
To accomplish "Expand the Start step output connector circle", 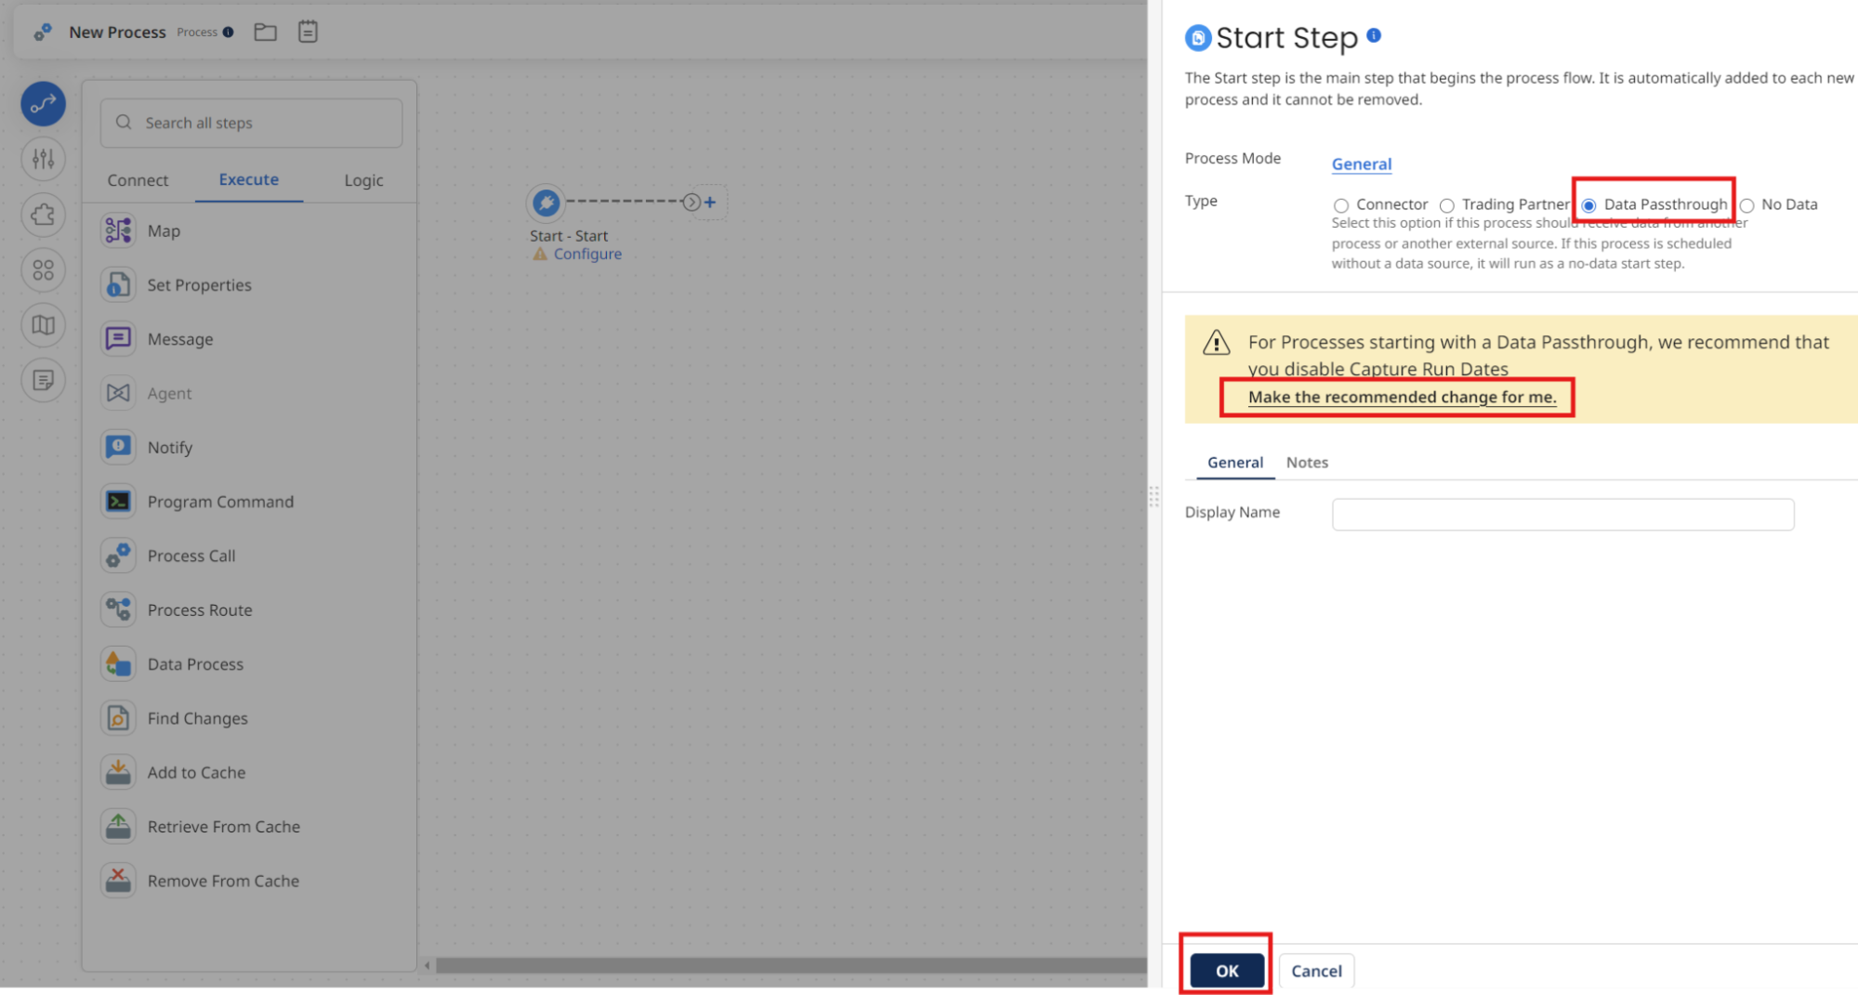I will pos(691,201).
